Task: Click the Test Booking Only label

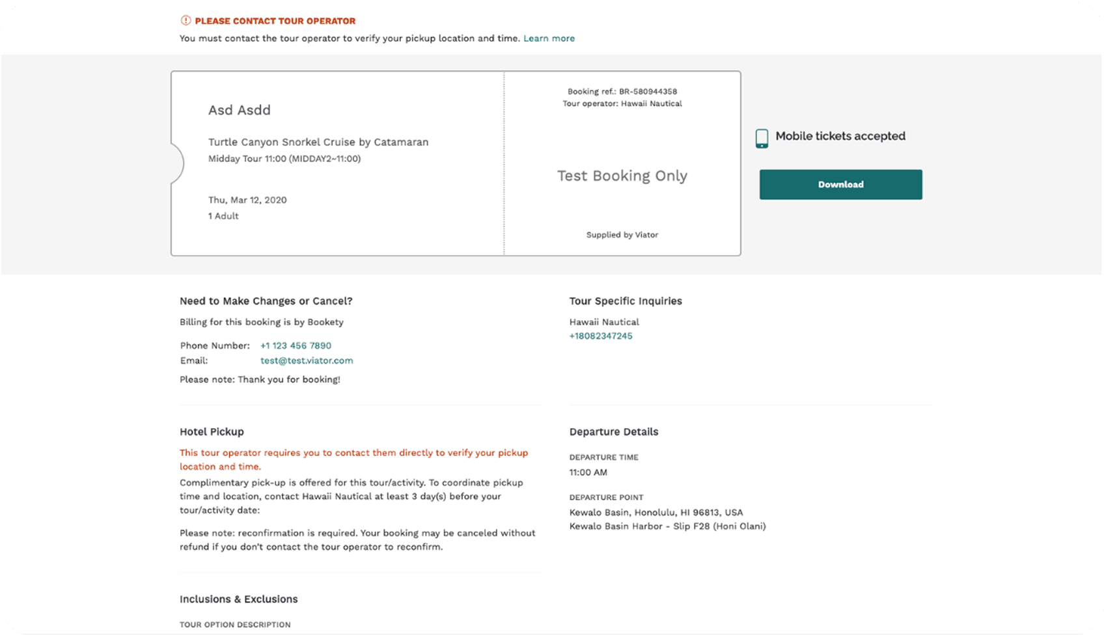Action: coord(622,176)
